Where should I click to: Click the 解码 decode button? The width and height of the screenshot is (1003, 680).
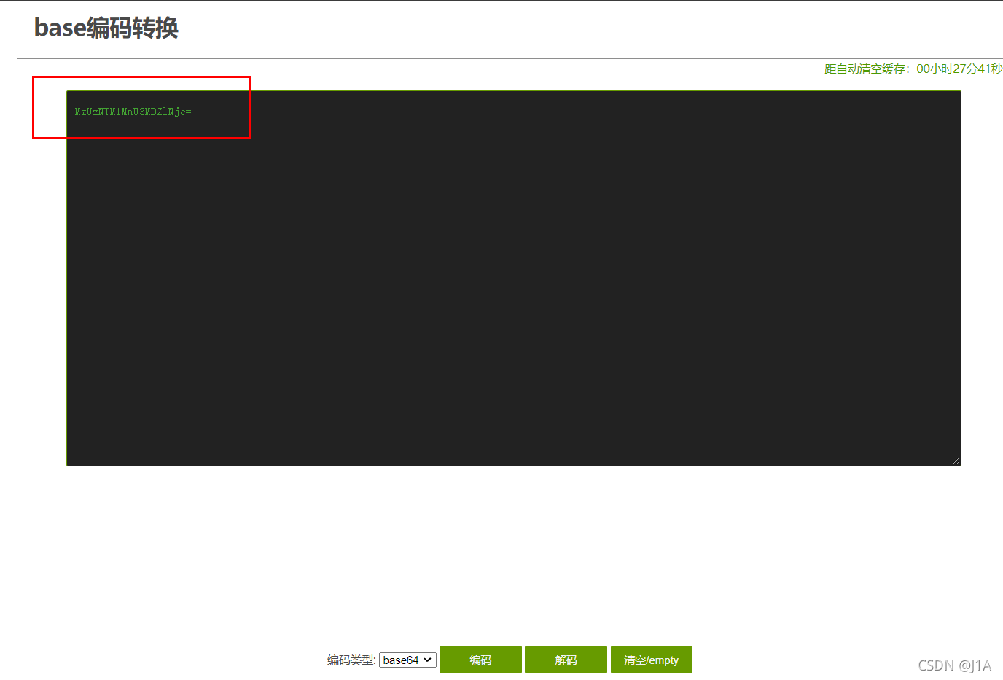(566, 660)
